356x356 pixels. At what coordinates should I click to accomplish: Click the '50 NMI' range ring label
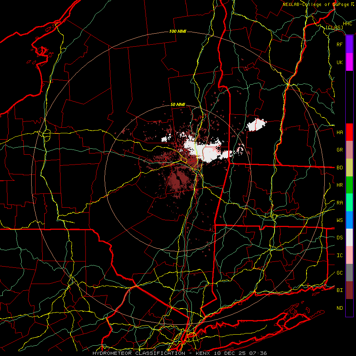click(178, 105)
